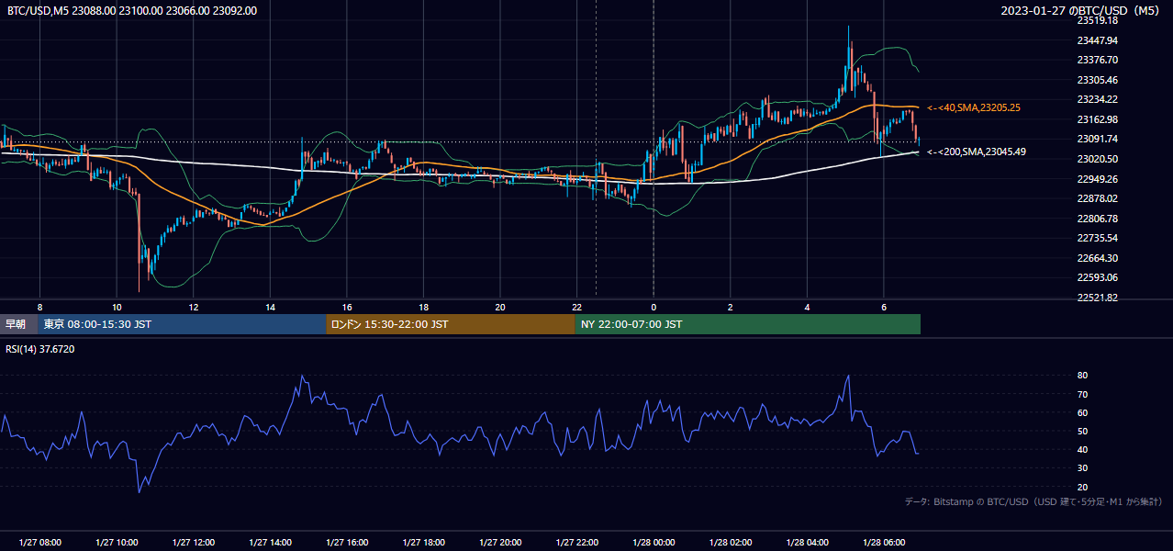Viewport: 1173px width, 551px height.
Task: Click the 1/27 18:00 time label
Action: coord(423,543)
